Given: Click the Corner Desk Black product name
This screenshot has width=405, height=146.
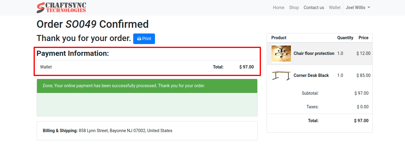Looking at the screenshot, I should click(311, 75).
